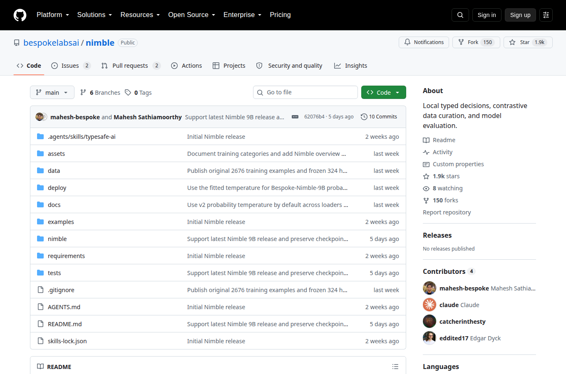Star the nimble repository
The image size is (566, 374).
(528, 42)
